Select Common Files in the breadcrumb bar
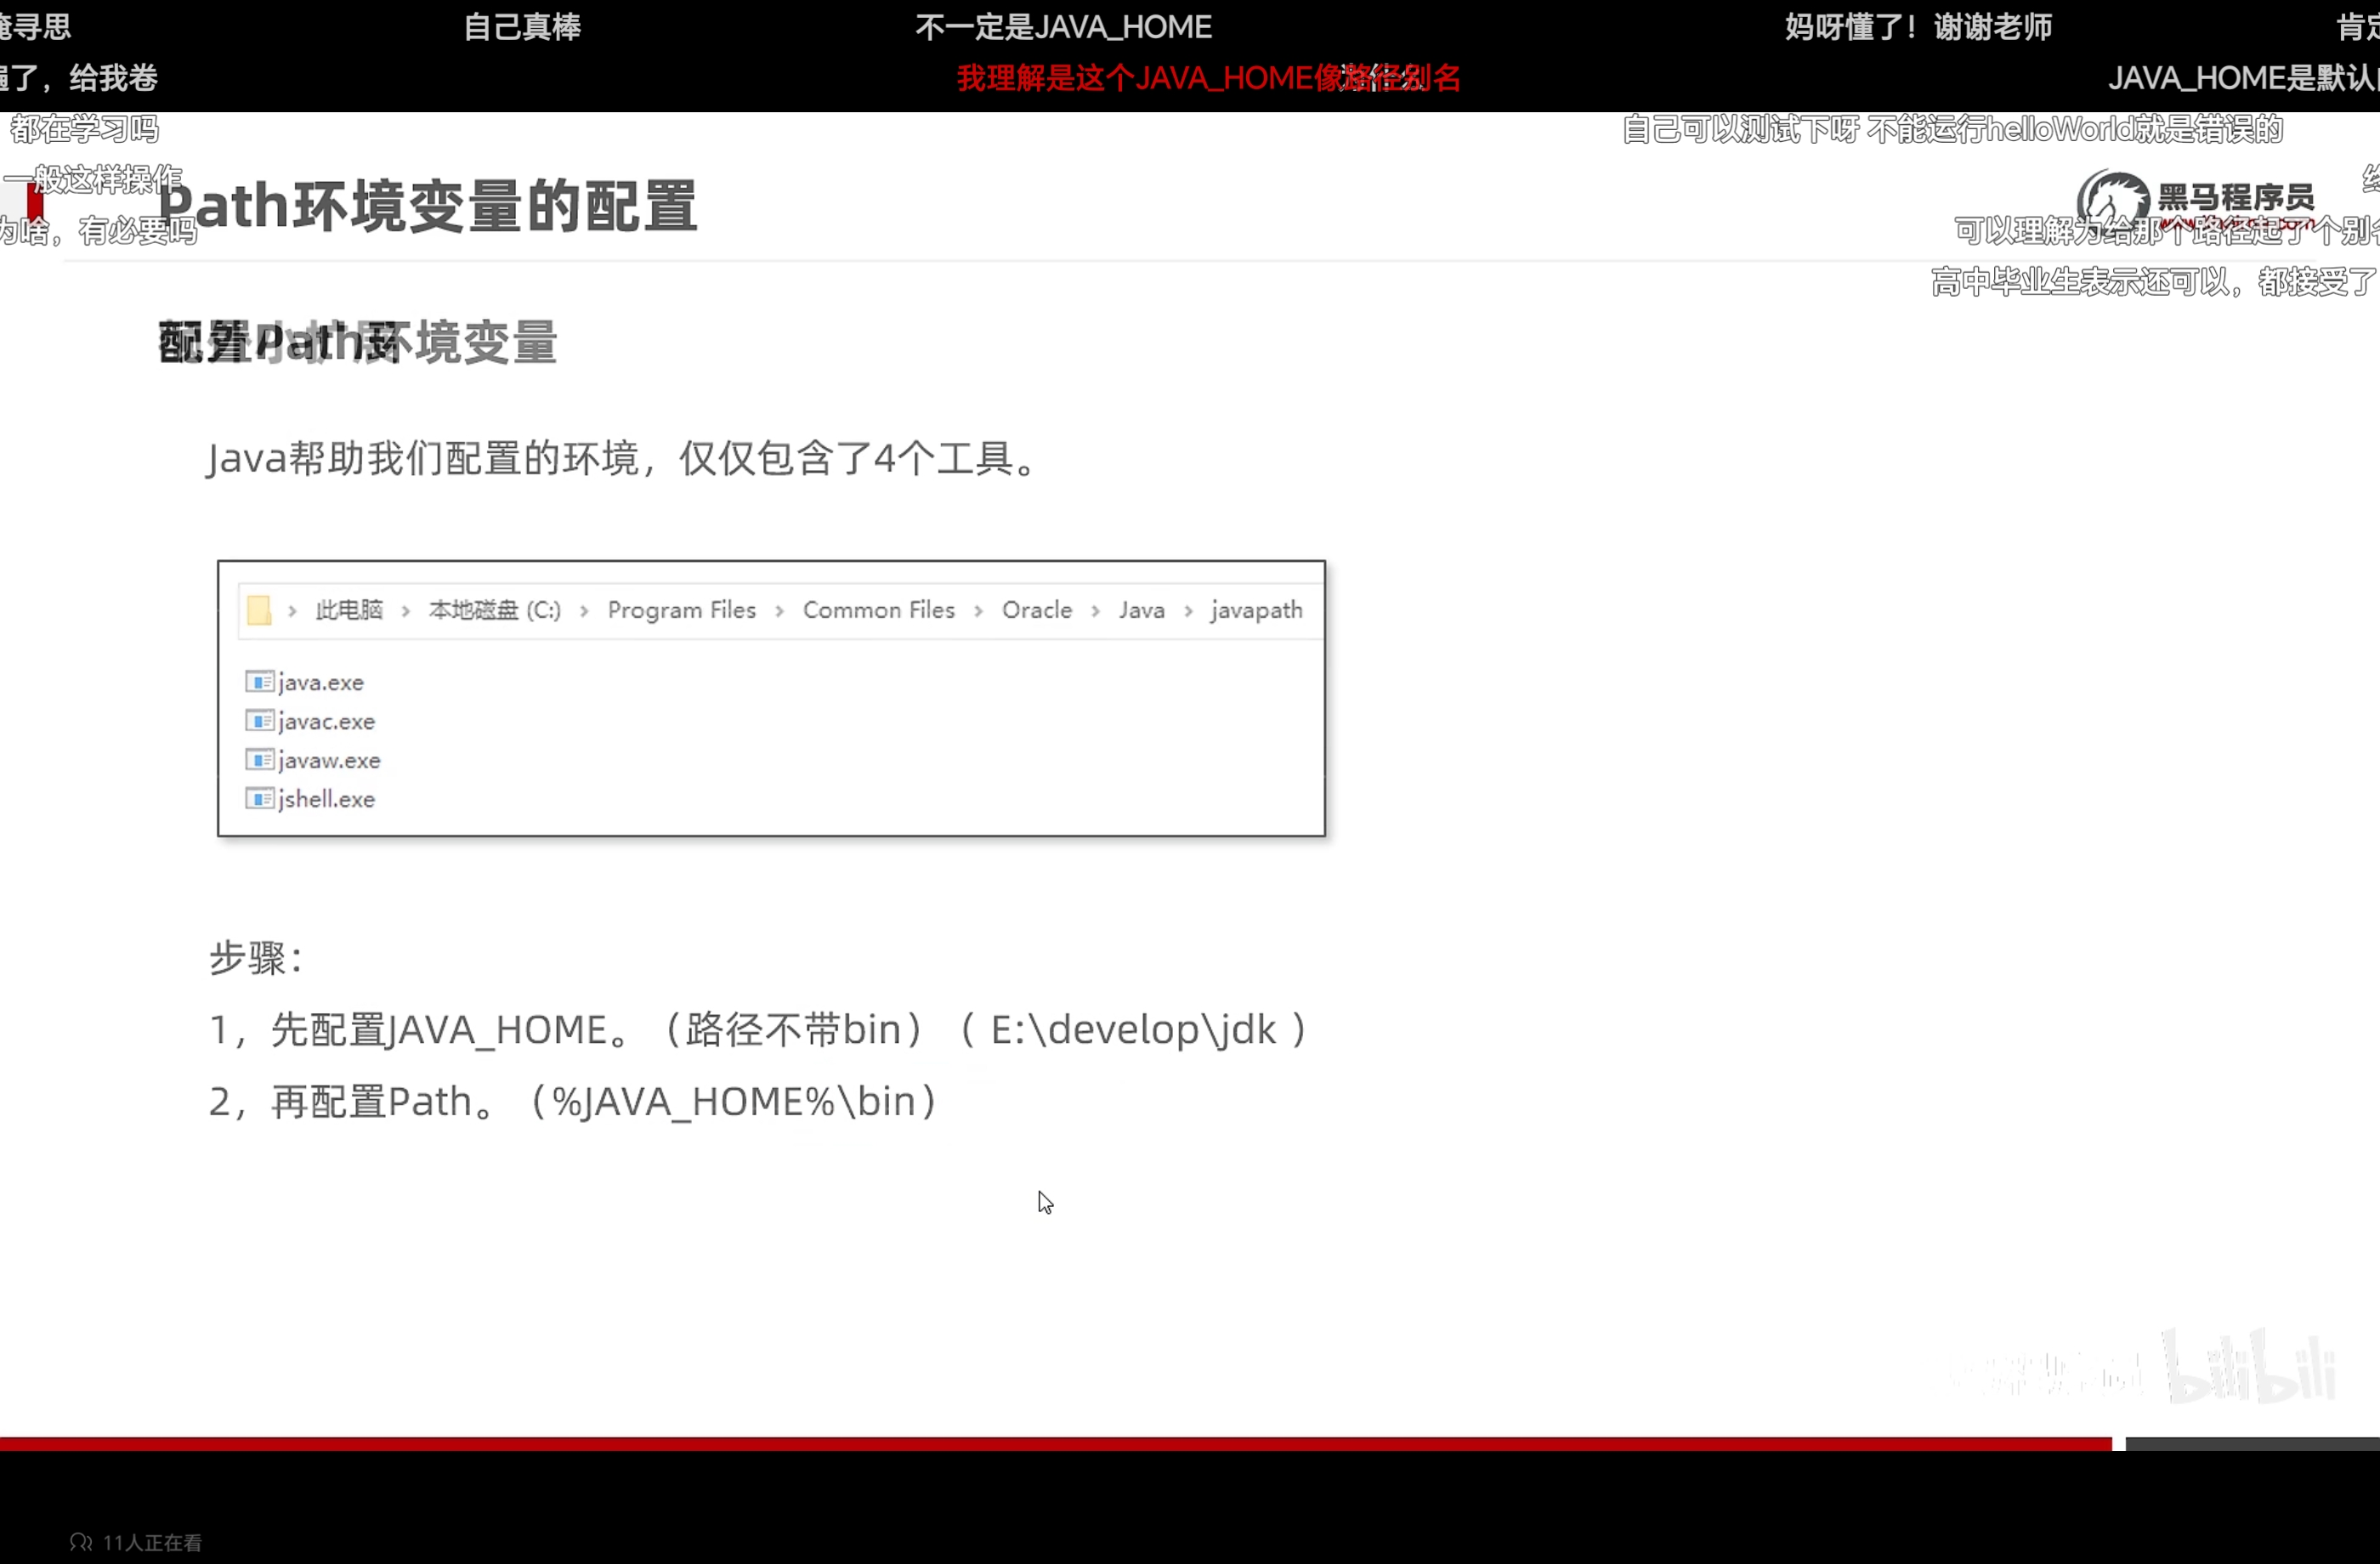The image size is (2380, 1564). 878,609
